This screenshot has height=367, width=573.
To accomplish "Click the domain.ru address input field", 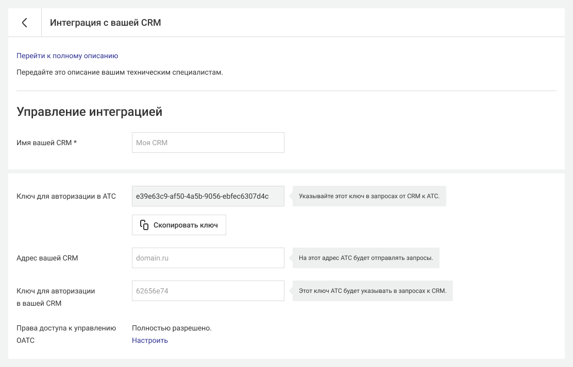I will (x=208, y=258).
